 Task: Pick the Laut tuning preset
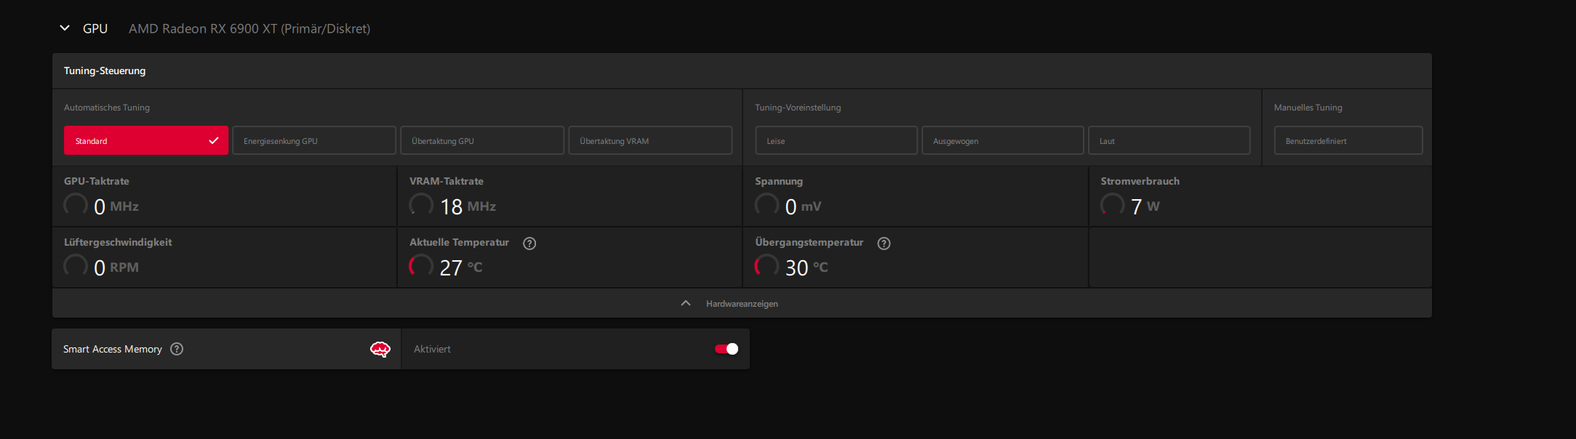coord(1169,140)
